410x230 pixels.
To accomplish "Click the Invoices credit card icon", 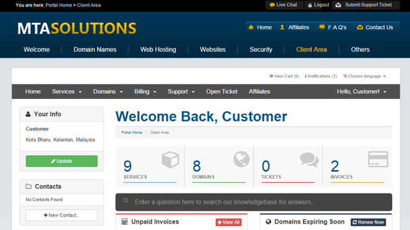I will (x=378, y=159).
